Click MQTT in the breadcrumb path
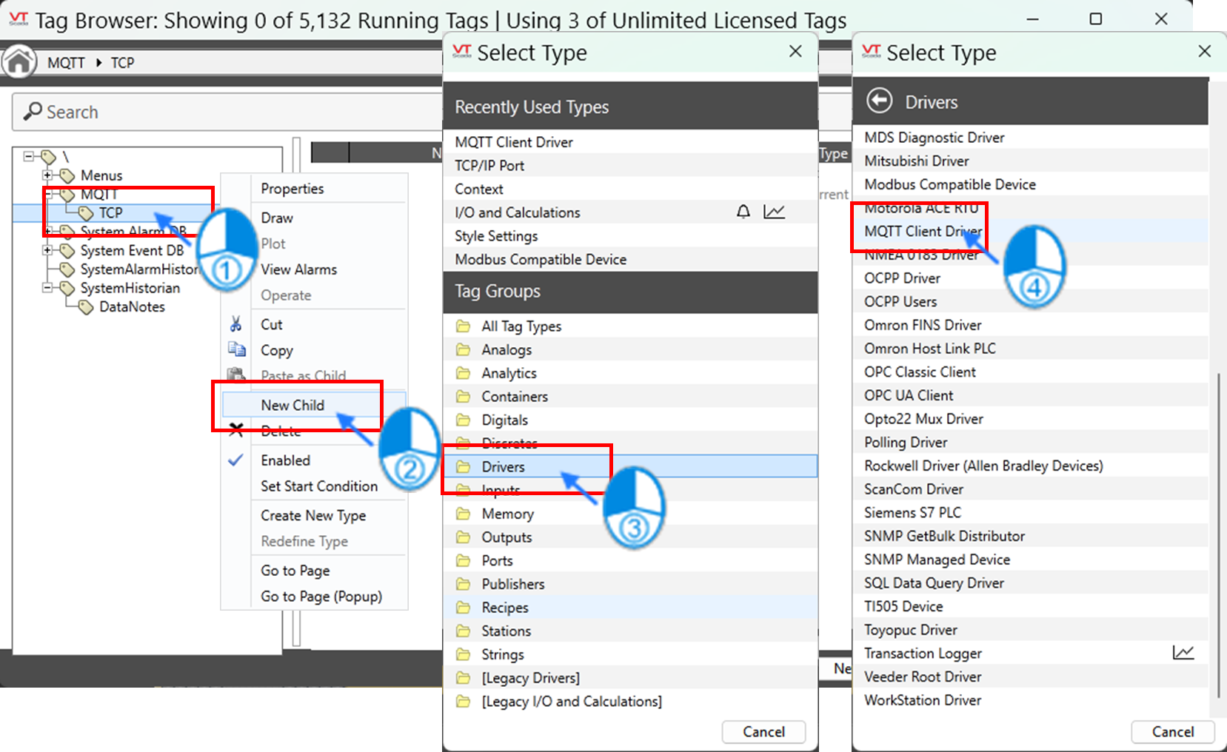 click(66, 63)
